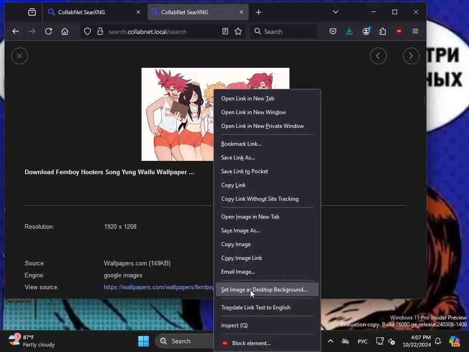Screen dimensions: 469x352
Task: Close the image detail overlay
Action: click(20, 56)
